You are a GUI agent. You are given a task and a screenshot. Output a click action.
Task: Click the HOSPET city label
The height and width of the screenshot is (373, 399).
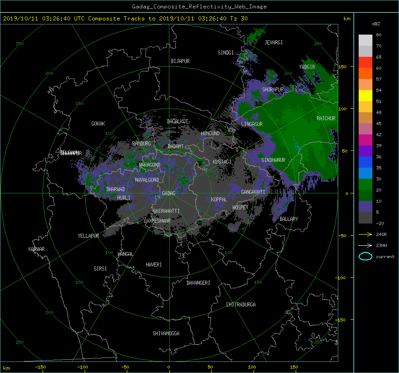[x=240, y=208]
